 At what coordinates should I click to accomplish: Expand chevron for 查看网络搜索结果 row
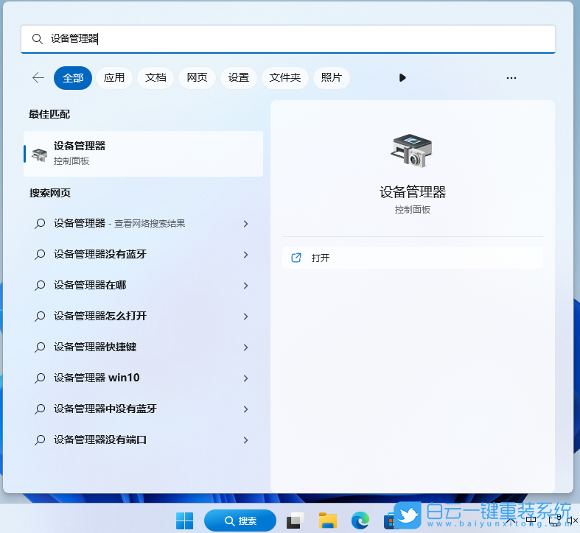pos(245,224)
